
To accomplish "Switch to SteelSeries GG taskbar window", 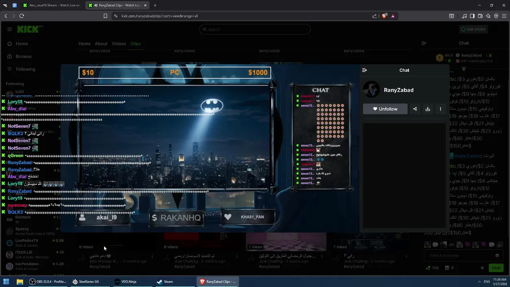I will [x=89, y=281].
